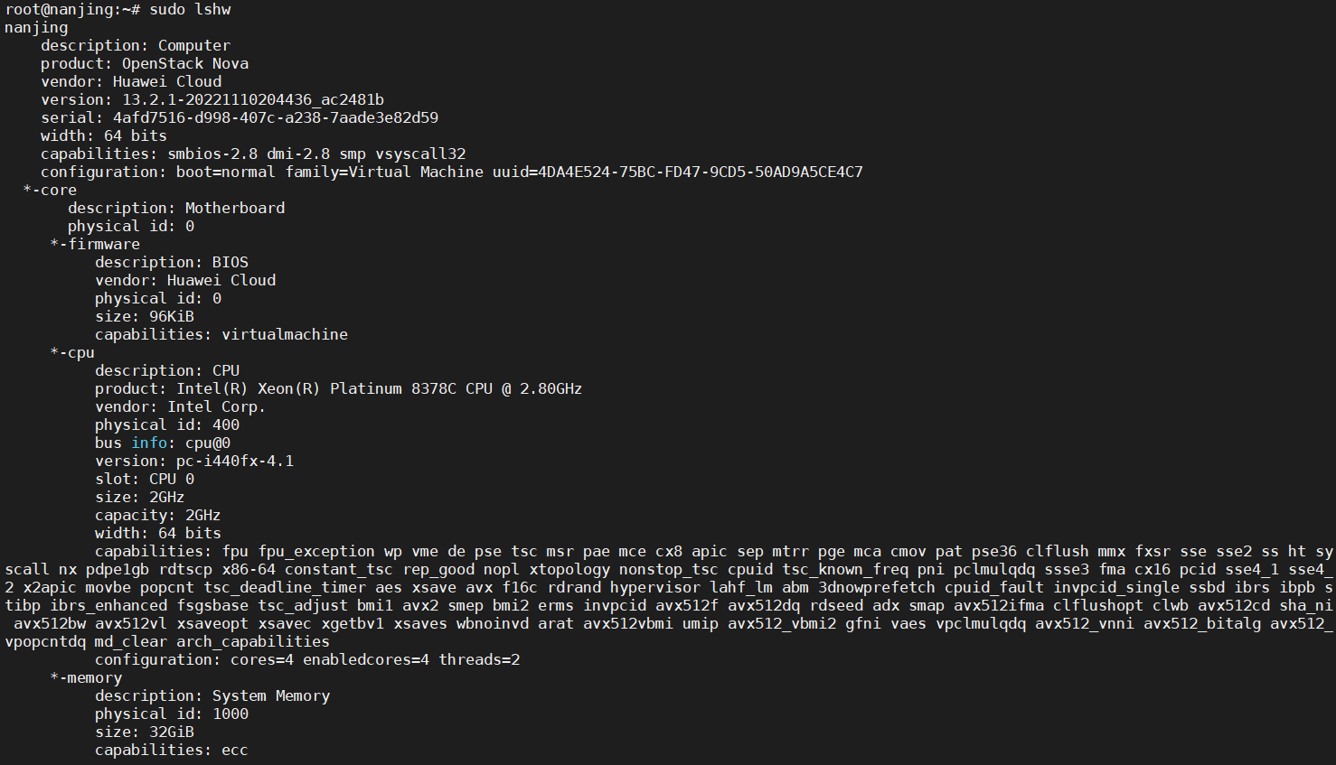Click the highlighted "info" word after bus
The height and width of the screenshot is (765, 1336).
point(149,443)
